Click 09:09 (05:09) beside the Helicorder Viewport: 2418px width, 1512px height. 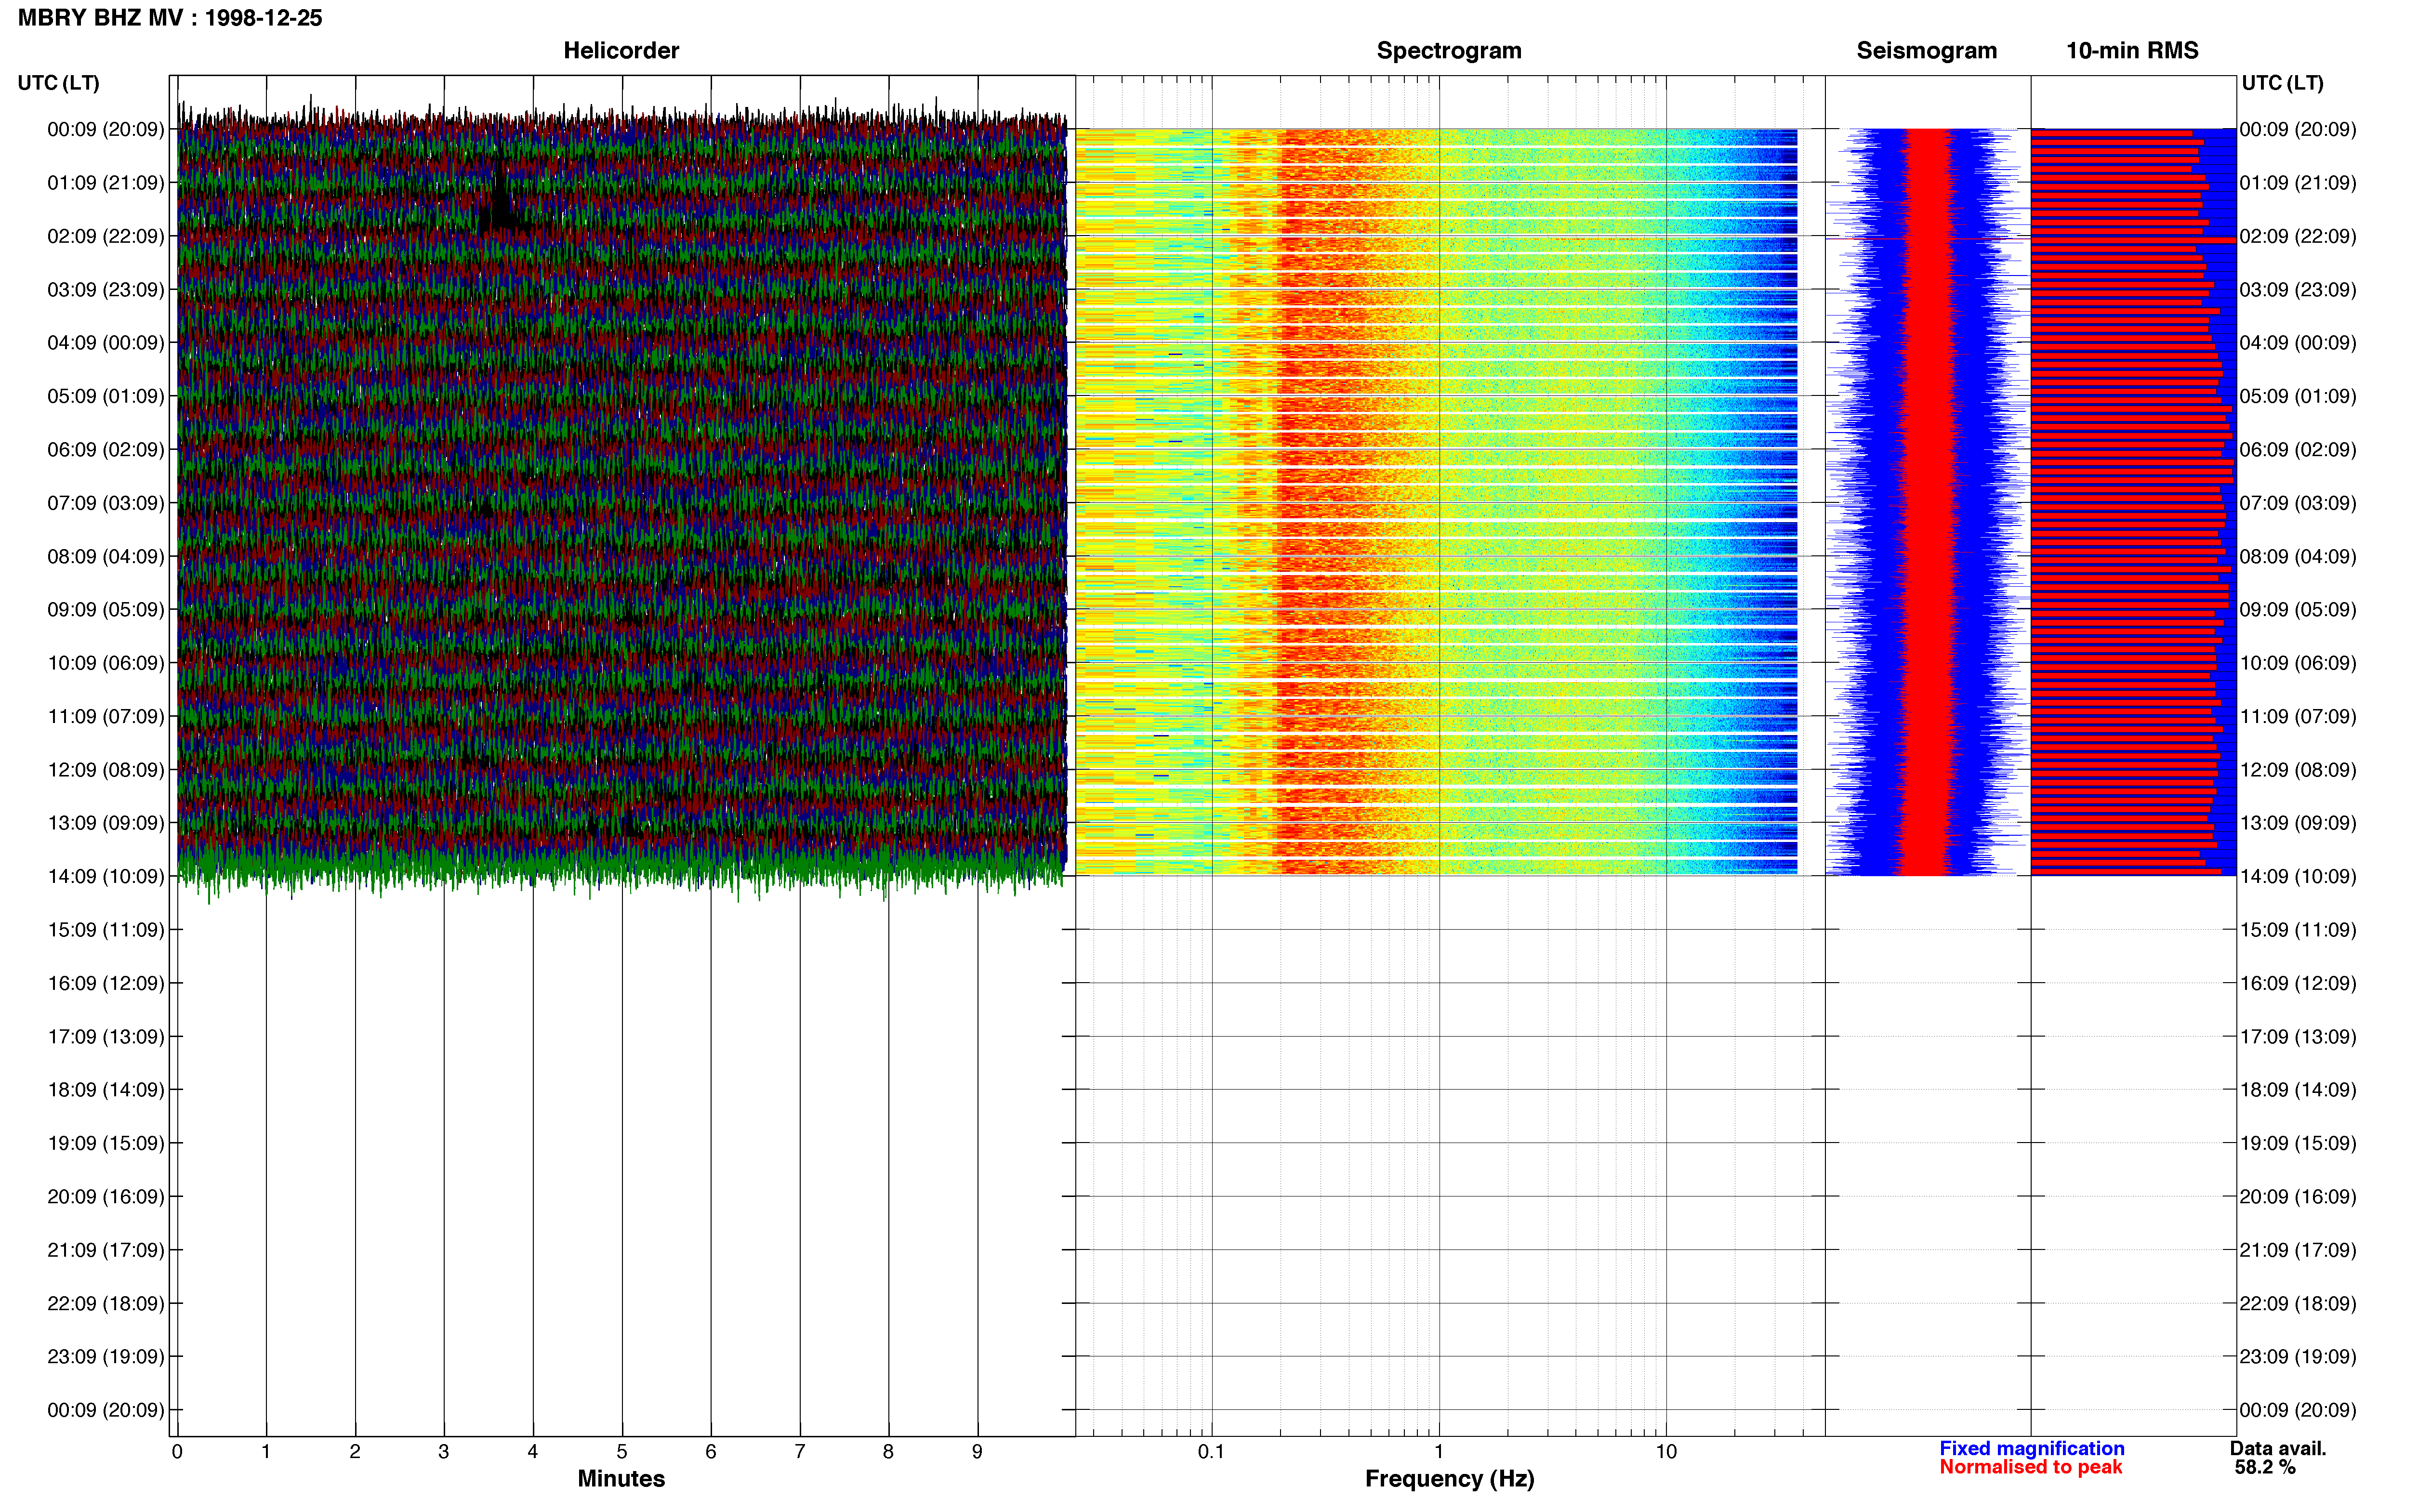[x=106, y=610]
